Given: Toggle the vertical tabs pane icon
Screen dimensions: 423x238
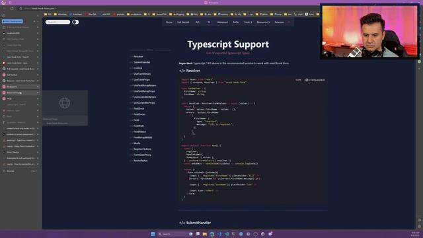Looking at the screenshot, I should (x=4, y=16).
